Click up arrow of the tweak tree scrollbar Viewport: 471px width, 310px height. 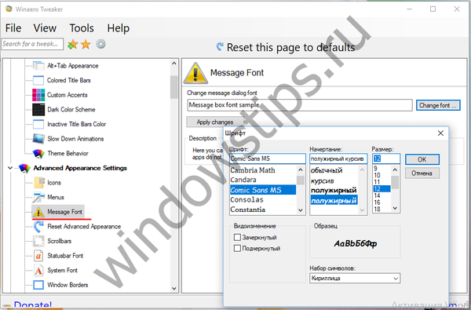click(174, 64)
